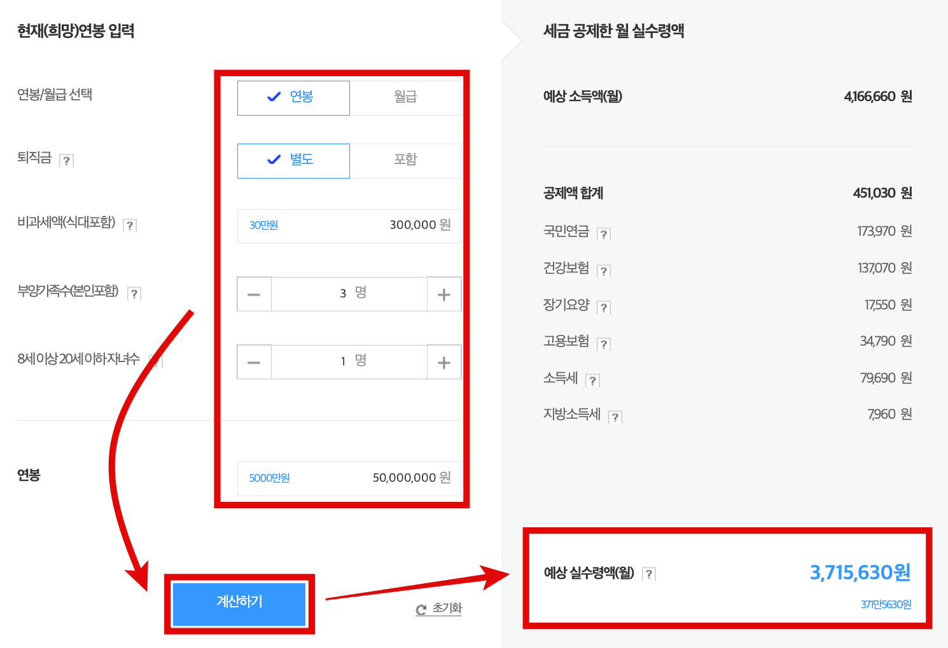Click the 국민연금 help icon
The height and width of the screenshot is (648, 948).
click(603, 233)
